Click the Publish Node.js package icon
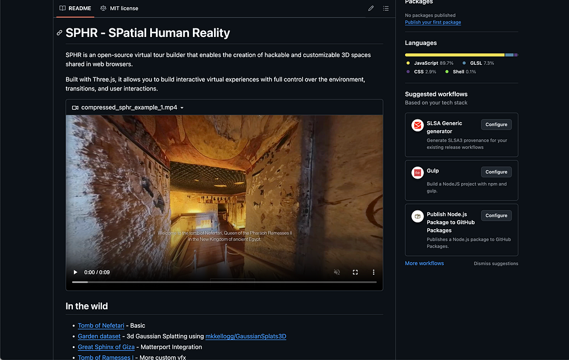This screenshot has width=569, height=360. [x=417, y=217]
